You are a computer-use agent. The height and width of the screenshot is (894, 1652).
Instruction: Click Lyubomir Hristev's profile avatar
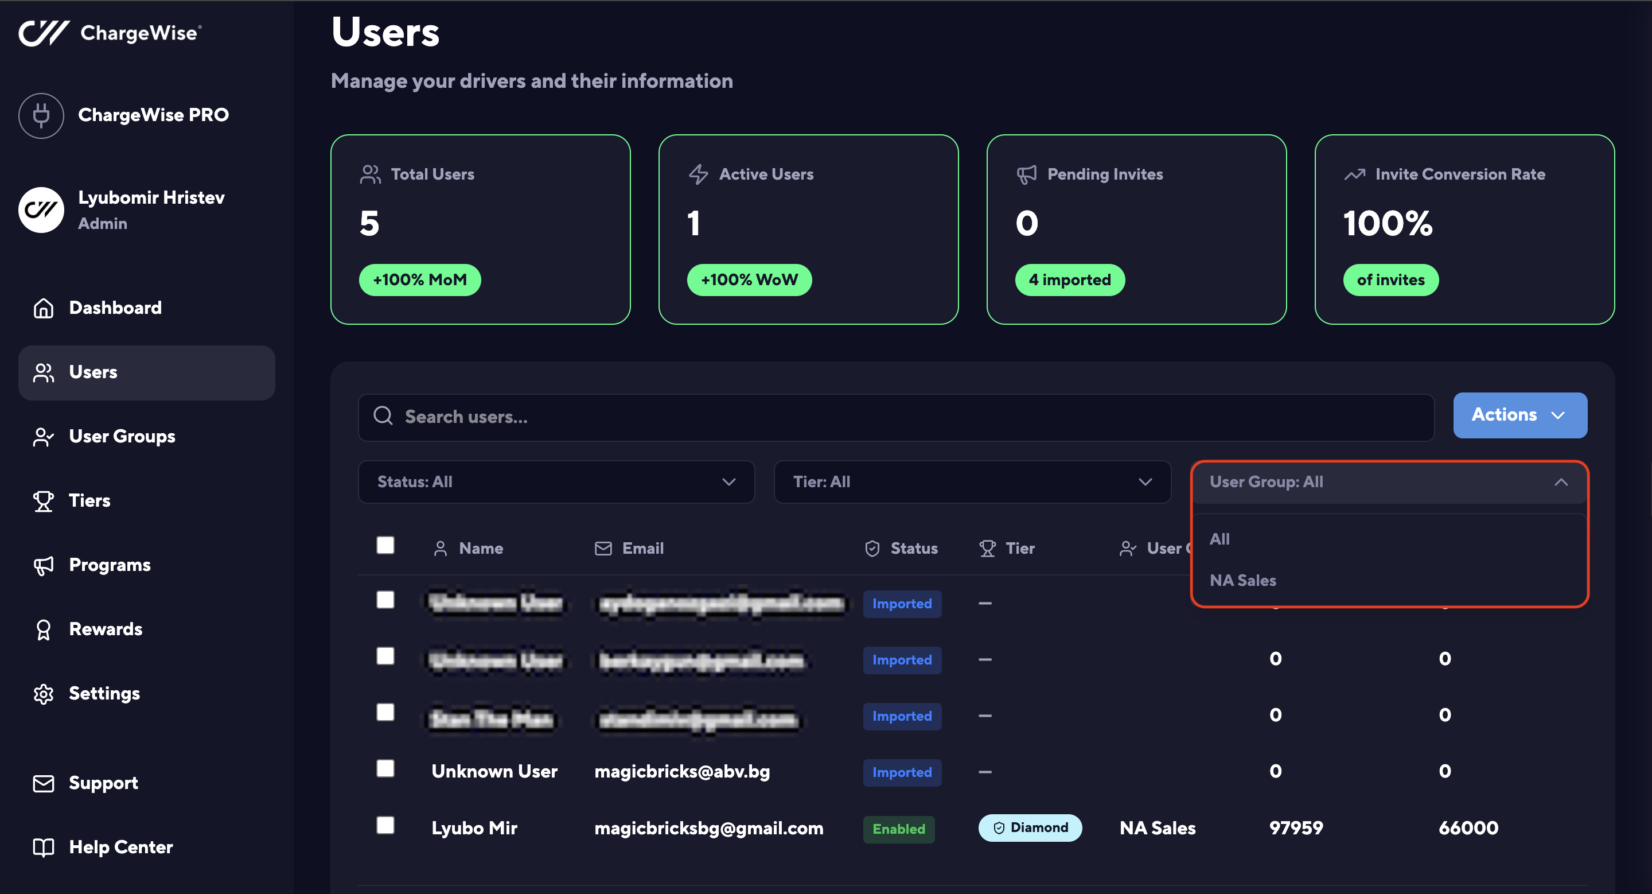pos(41,209)
